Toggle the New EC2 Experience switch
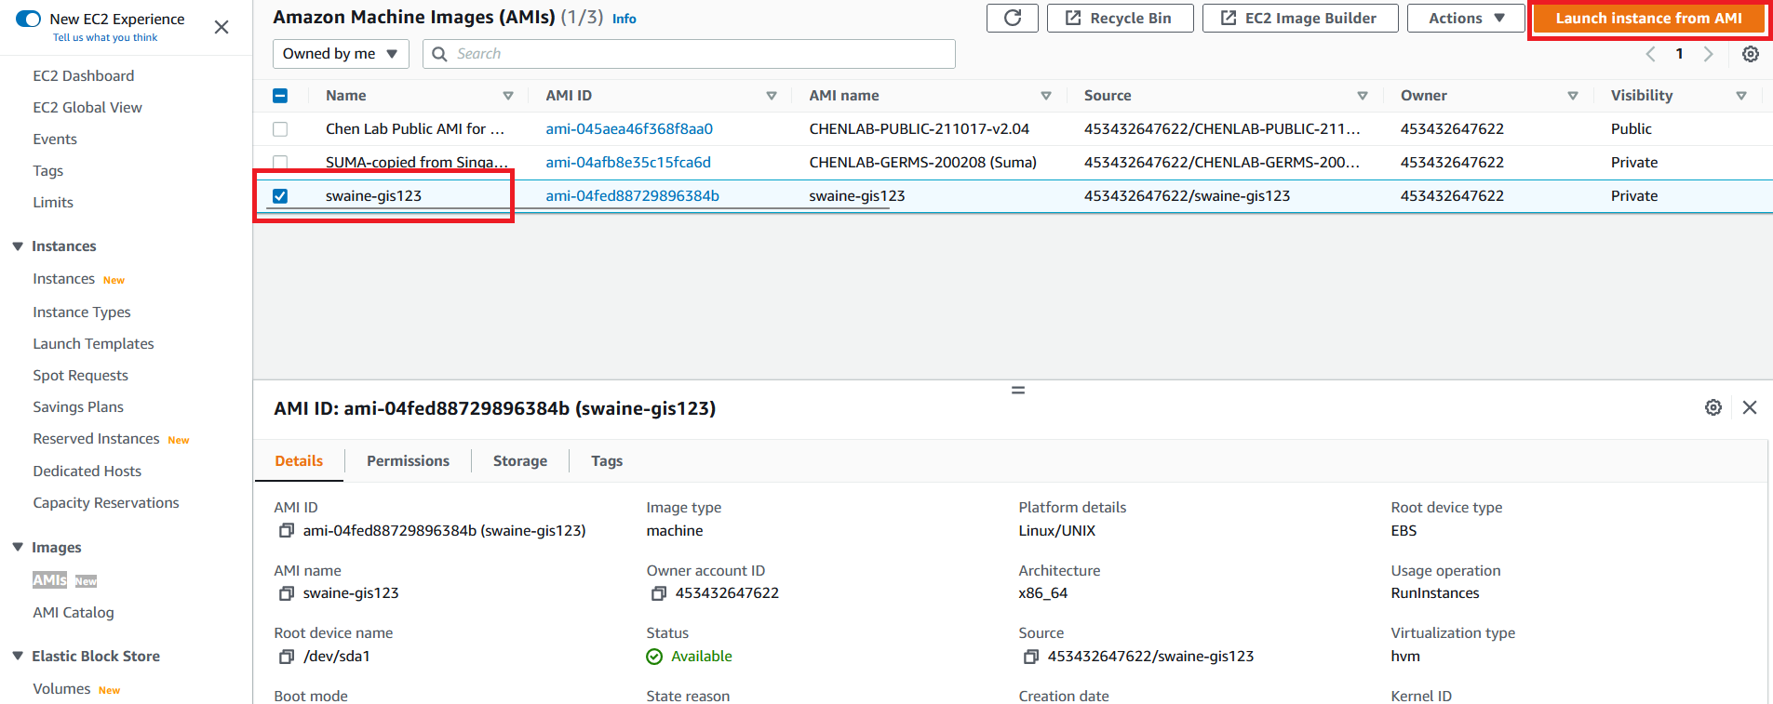The image size is (1773, 704). (x=29, y=19)
